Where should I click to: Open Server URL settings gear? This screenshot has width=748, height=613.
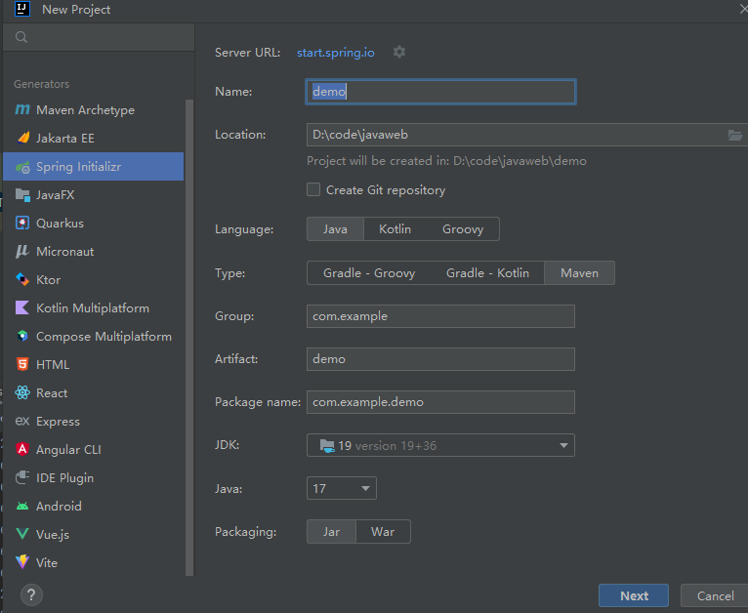click(x=399, y=52)
